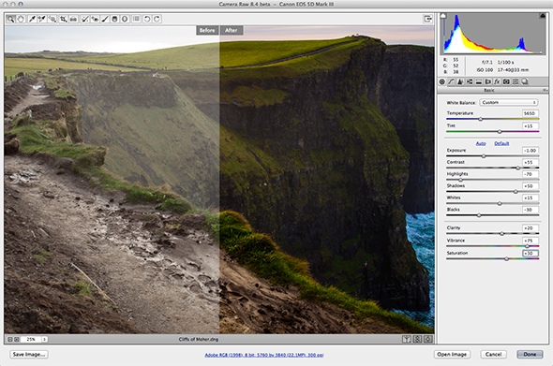Viewport: 553px width, 366px height.
Task: Select the Spot Removal tool
Action: pyautogui.click(x=84, y=19)
